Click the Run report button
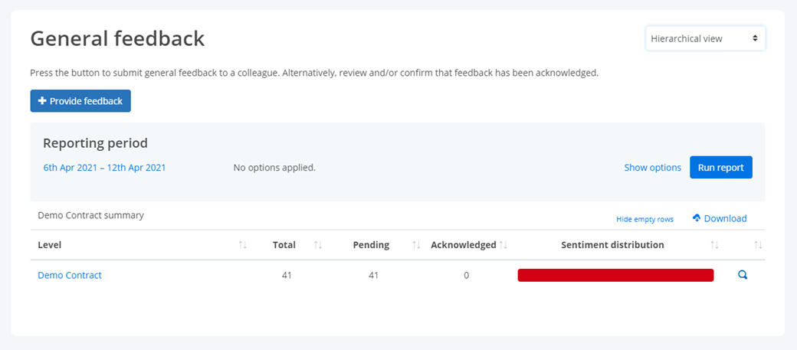The width and height of the screenshot is (797, 350). tap(721, 167)
